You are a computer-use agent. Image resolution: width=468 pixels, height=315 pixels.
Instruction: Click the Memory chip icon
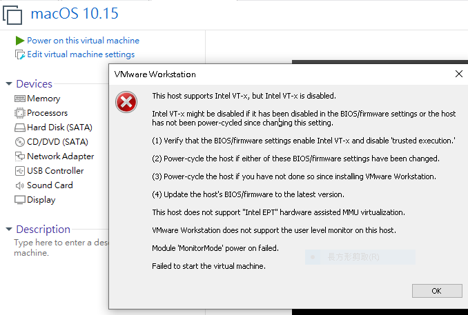pyautogui.click(x=20, y=99)
